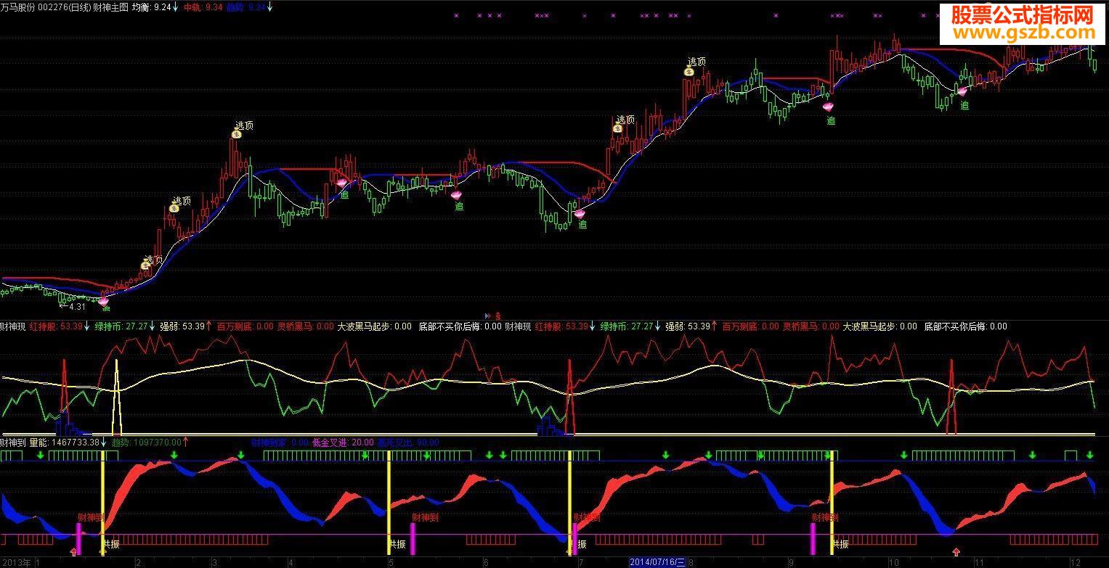This screenshot has width=1109, height=568.
Task: Click the highlighted date 2014/07/16/三
Action: point(657,562)
